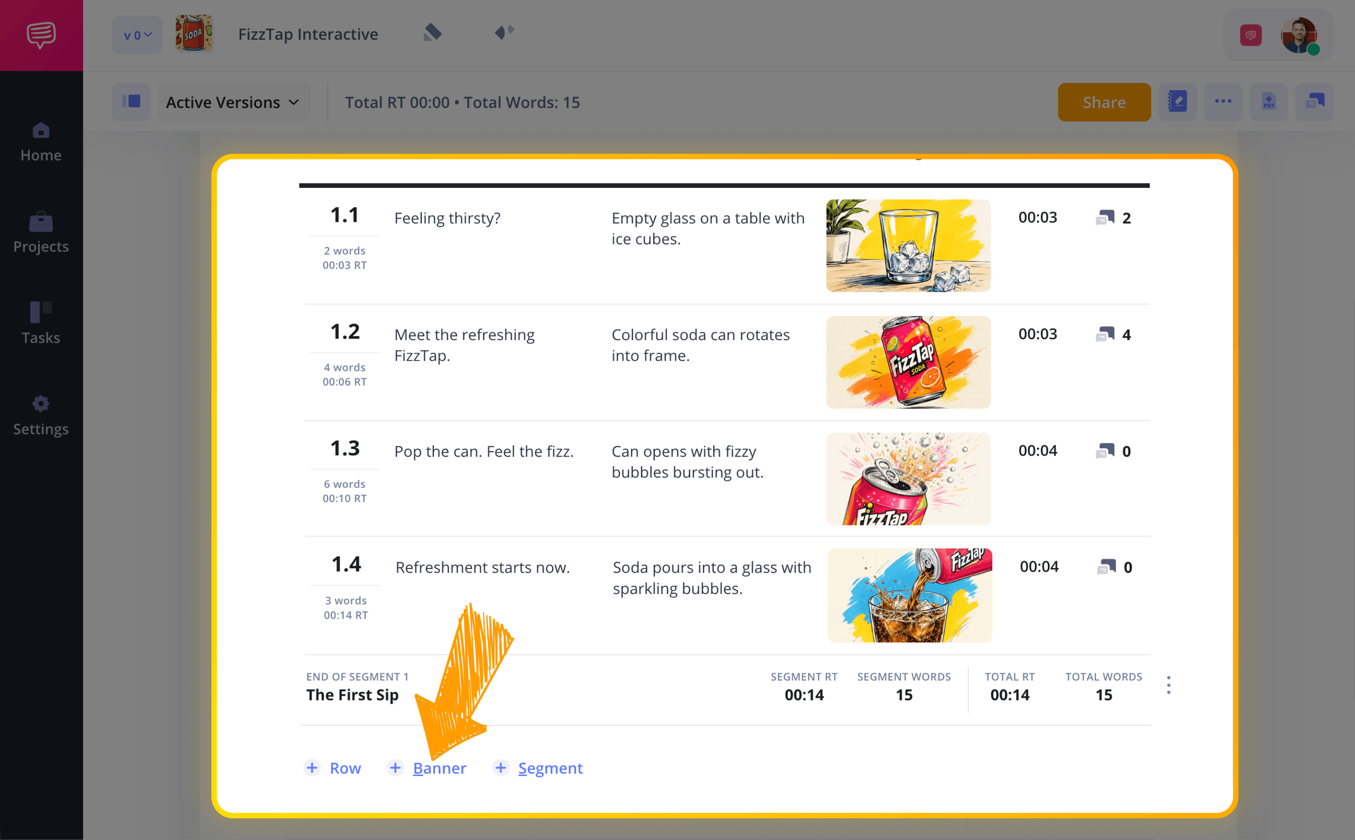1355x840 pixels.
Task: Select row number 1.2
Action: tap(345, 331)
